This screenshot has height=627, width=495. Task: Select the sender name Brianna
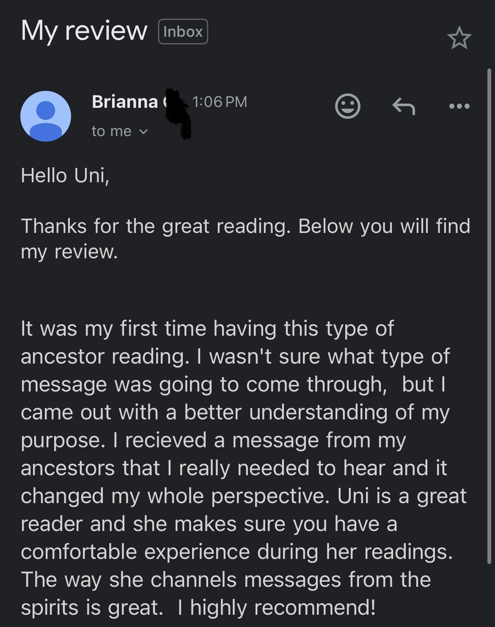click(x=125, y=102)
